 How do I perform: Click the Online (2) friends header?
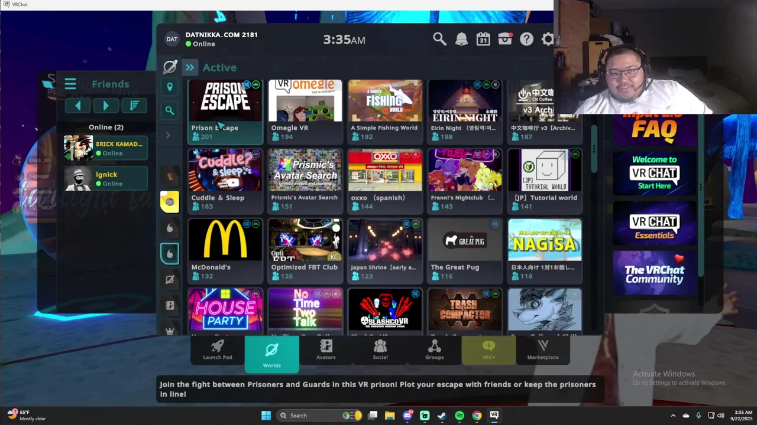pos(106,127)
